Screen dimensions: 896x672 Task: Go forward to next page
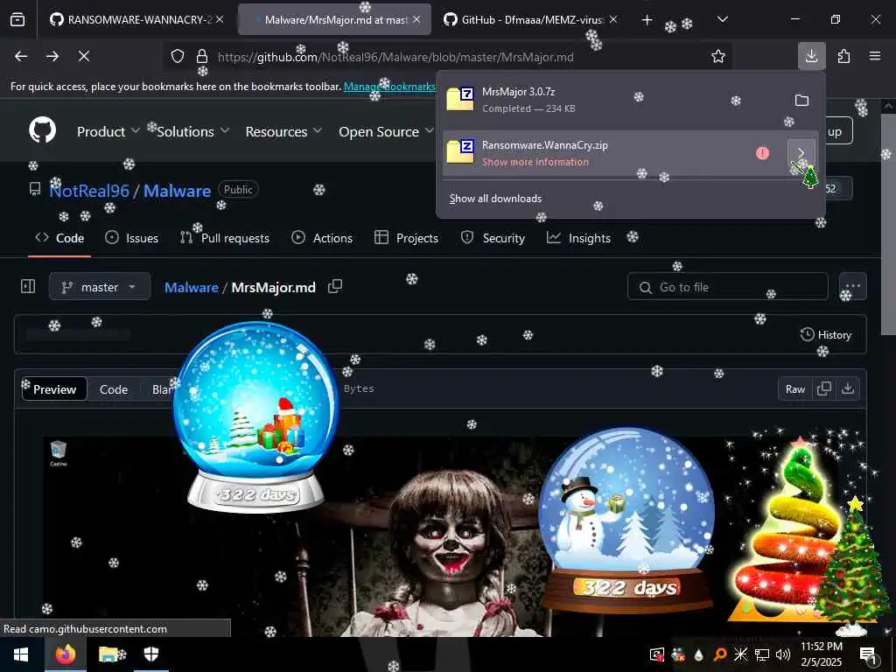(x=52, y=56)
